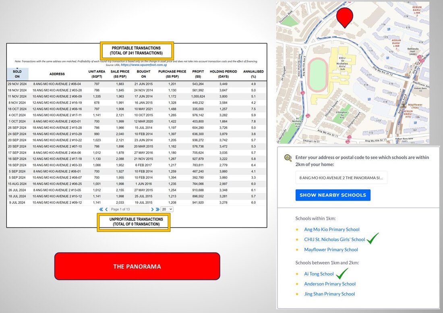Click the SALE PRICE column header
The height and width of the screenshot is (313, 443).
[x=120, y=74]
